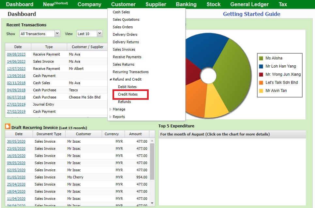Click the orange Let's Talk Sdn Bhd legend swatch

point(261,83)
